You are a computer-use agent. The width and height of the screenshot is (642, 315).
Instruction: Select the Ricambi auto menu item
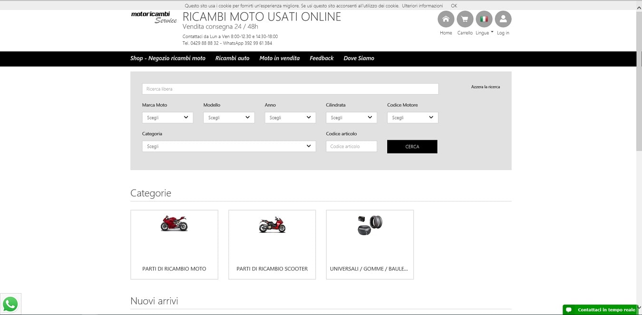click(232, 58)
